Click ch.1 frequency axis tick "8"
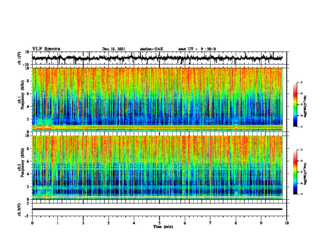The width and height of the screenshot is (323, 250). coord(29,81)
